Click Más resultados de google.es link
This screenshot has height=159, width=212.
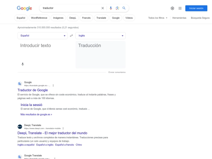point(36,114)
